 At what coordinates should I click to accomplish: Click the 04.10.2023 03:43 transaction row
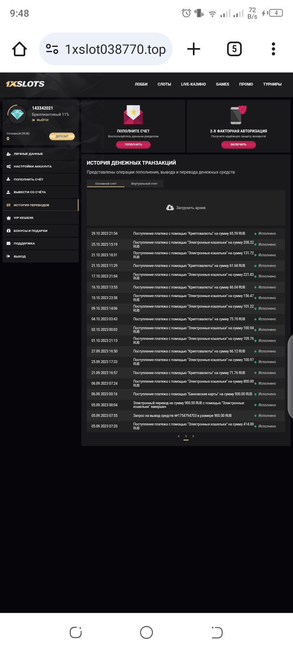coord(186,319)
